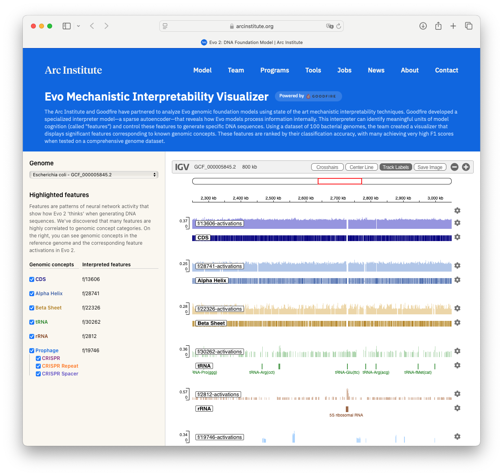Click the IGV logo

(182, 167)
